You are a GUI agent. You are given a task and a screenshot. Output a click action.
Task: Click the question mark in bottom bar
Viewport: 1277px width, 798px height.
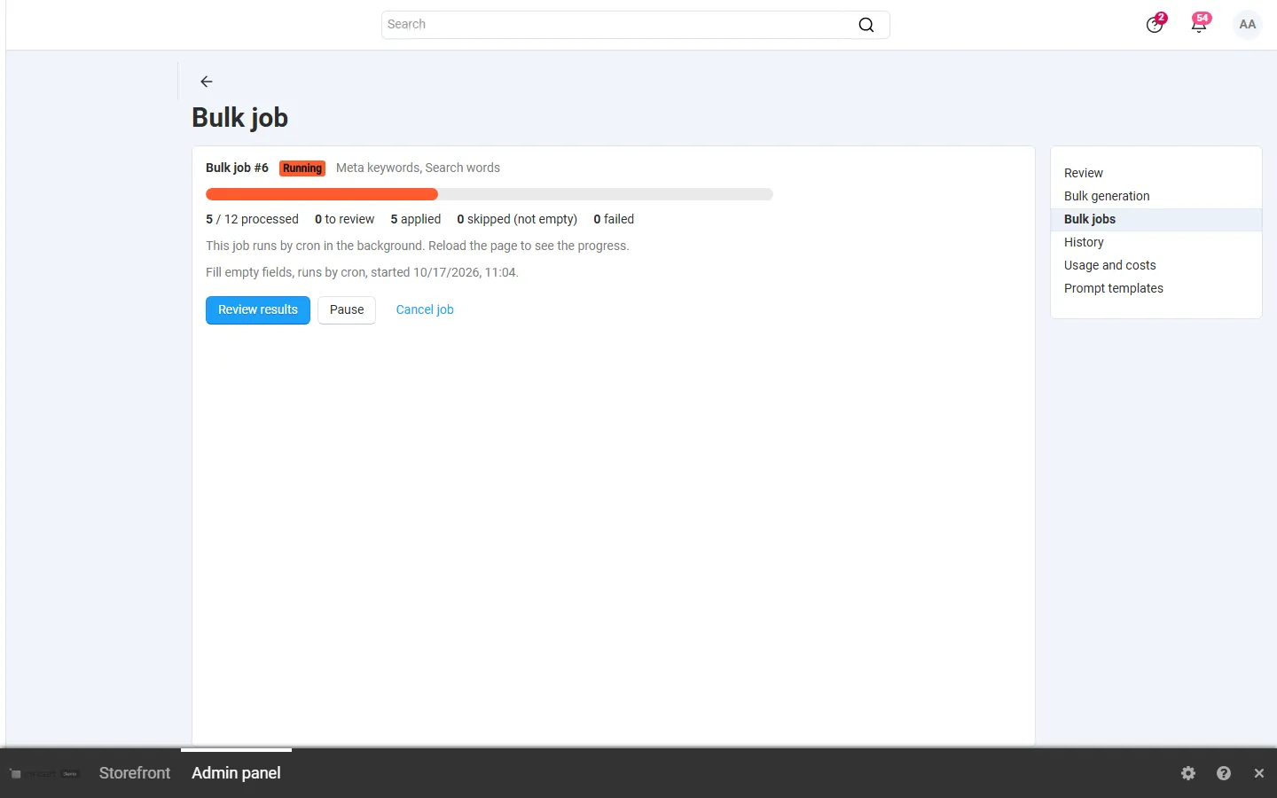click(1224, 773)
